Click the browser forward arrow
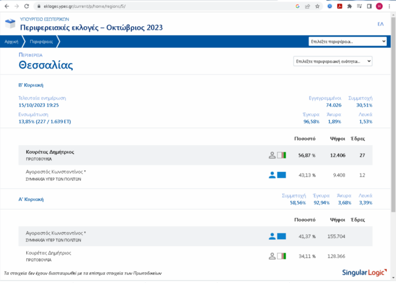396x283 pixels. (16, 6)
